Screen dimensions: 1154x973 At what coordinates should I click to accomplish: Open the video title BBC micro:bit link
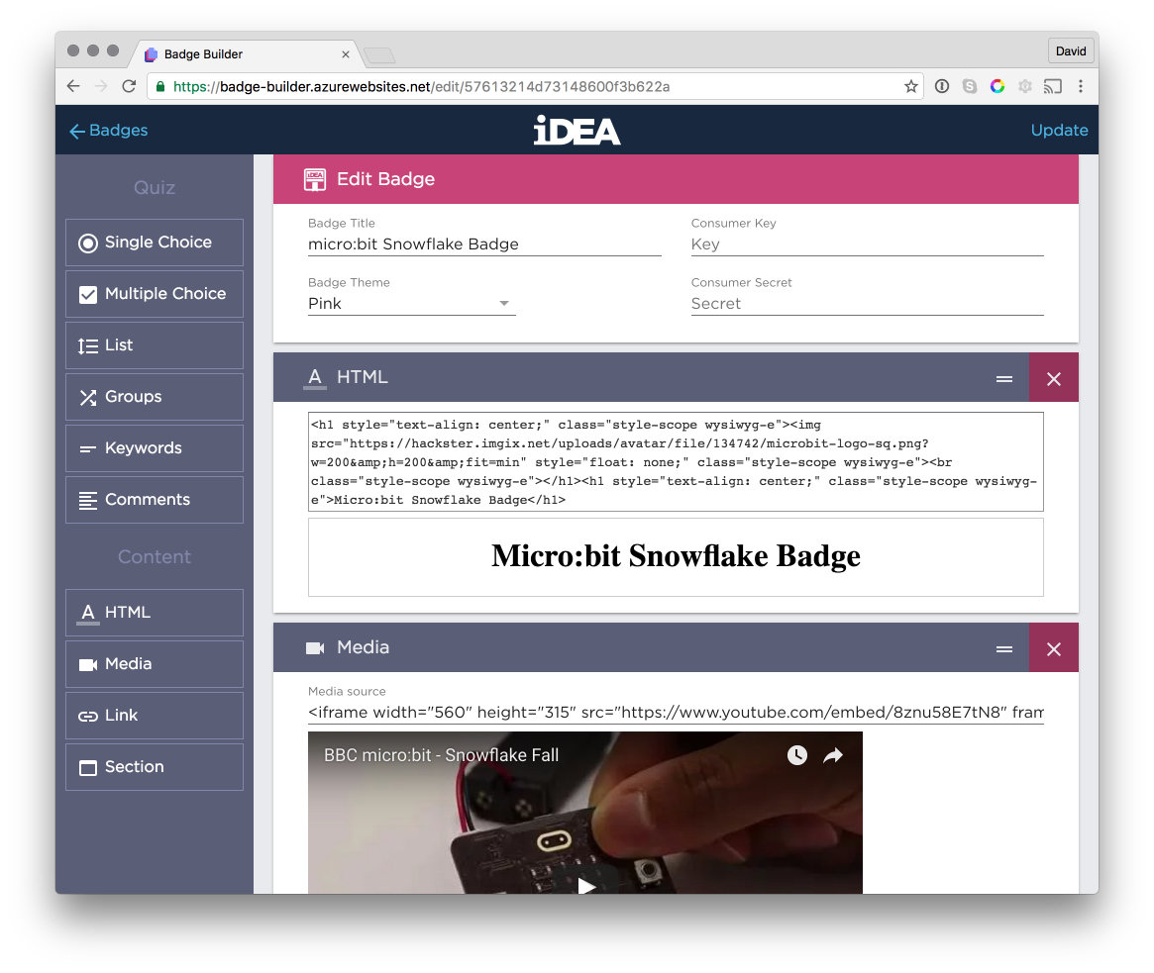coord(442,755)
